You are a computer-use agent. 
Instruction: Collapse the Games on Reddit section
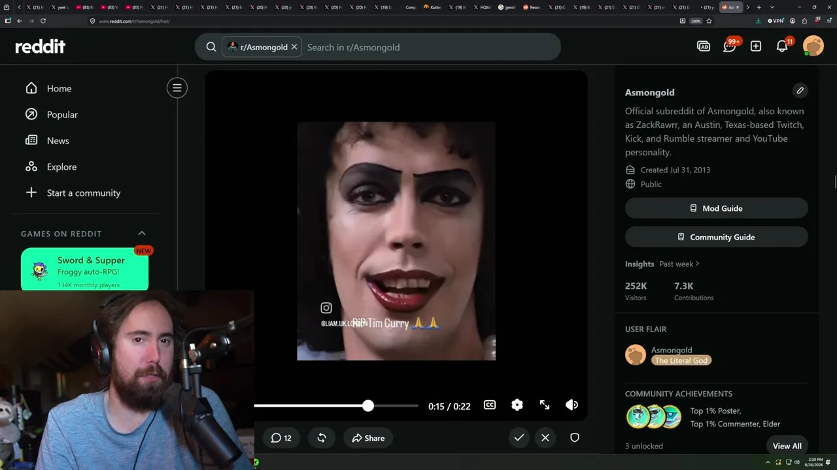(142, 234)
